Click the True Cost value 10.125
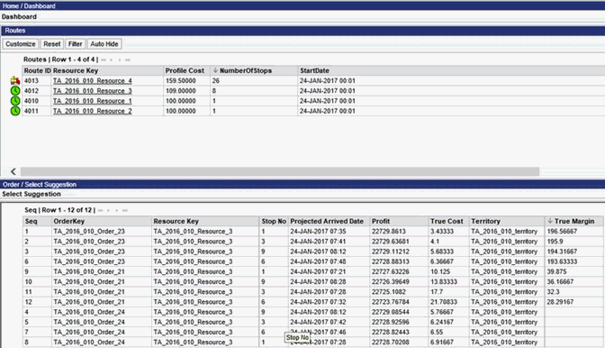Image resolution: width=605 pixels, height=348 pixels. point(440,271)
